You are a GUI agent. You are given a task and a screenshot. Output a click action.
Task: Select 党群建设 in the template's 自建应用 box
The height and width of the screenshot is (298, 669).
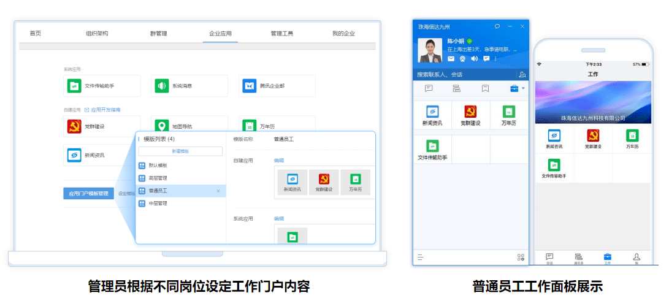point(324,182)
